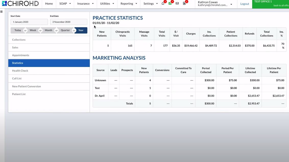
Task: Toggle the hamburger sidebar menu icon
Action: click(2, 11)
